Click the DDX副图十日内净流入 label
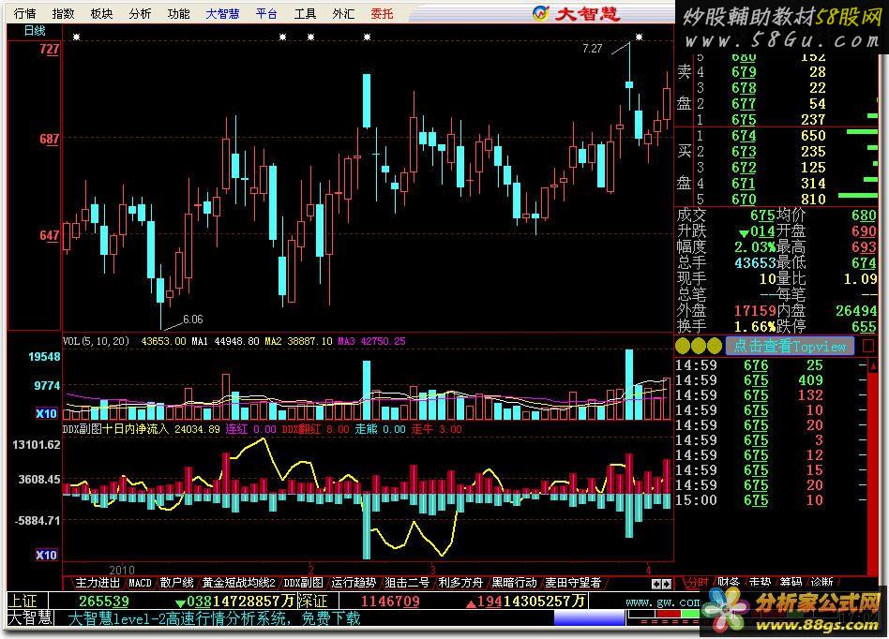The image size is (889, 639). pos(115,429)
